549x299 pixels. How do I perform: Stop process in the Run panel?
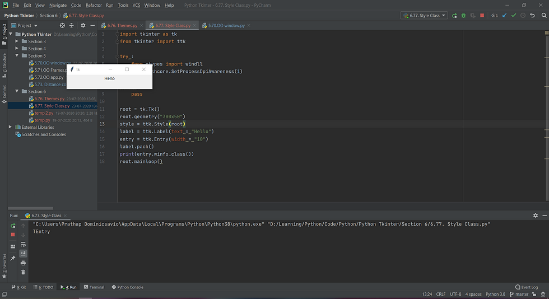[13, 235]
